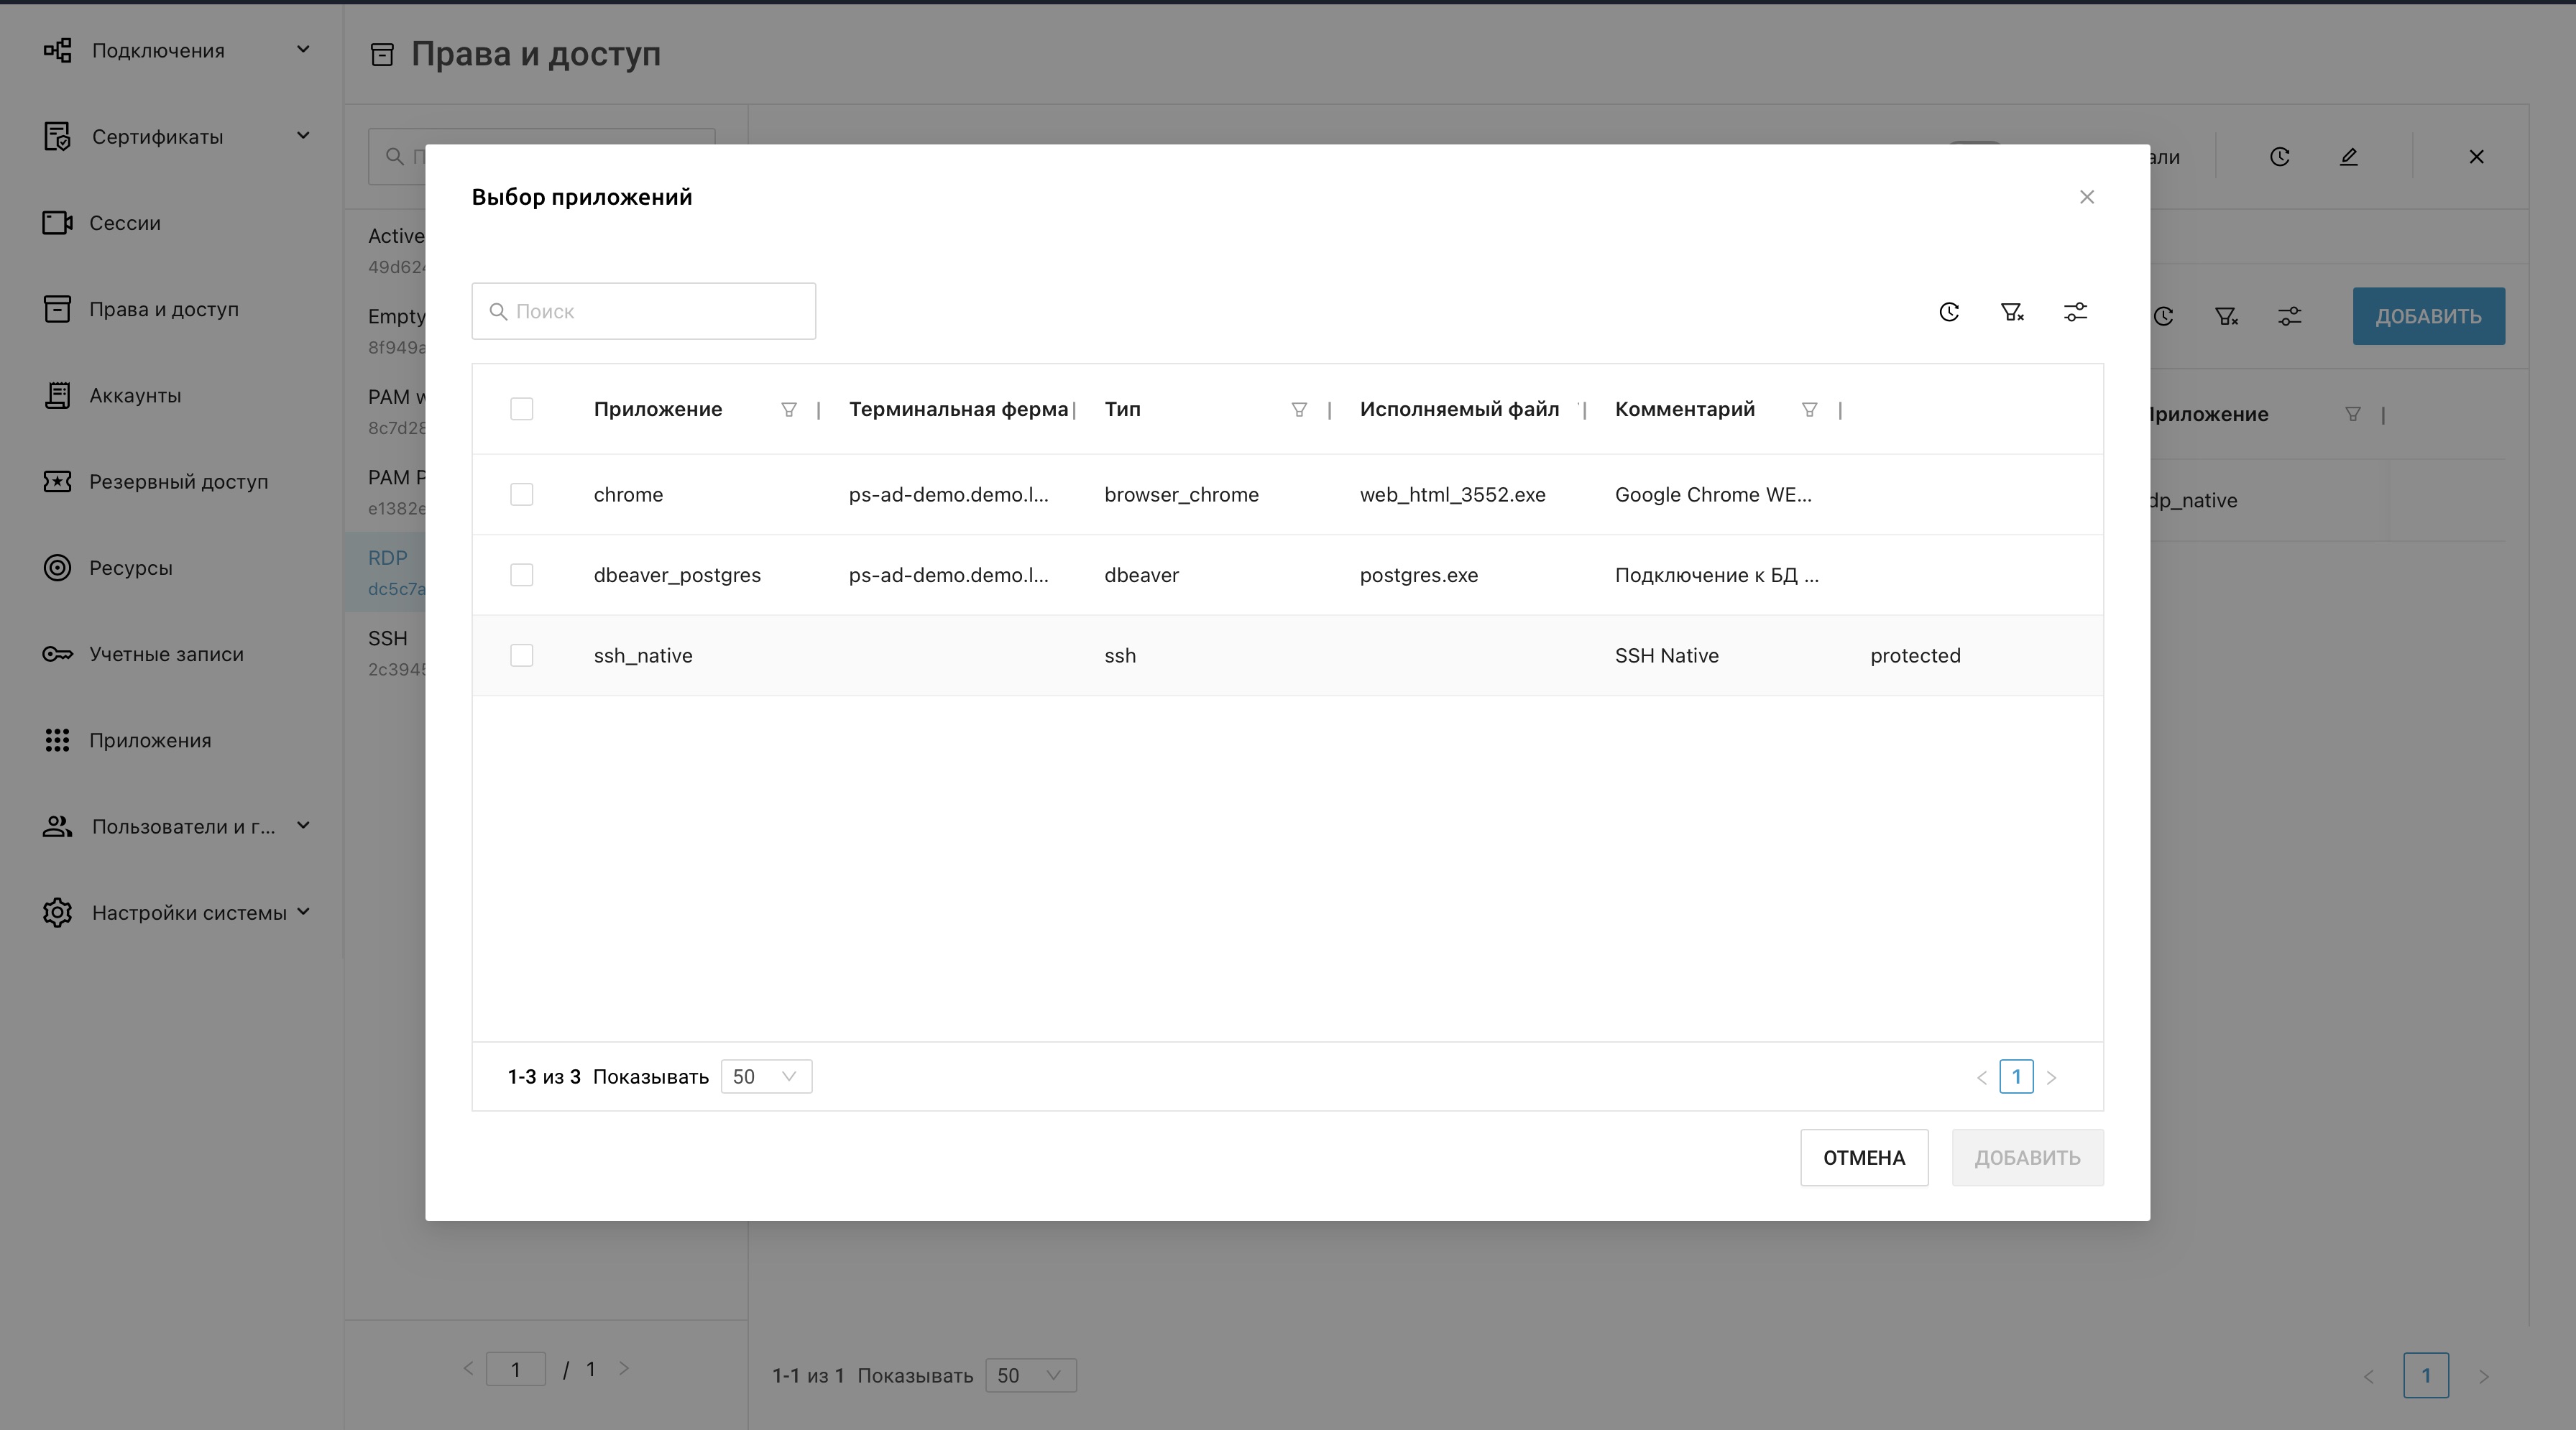The image size is (2576, 1430).
Task: Click the ssh_native application row
Action: pos(643,655)
